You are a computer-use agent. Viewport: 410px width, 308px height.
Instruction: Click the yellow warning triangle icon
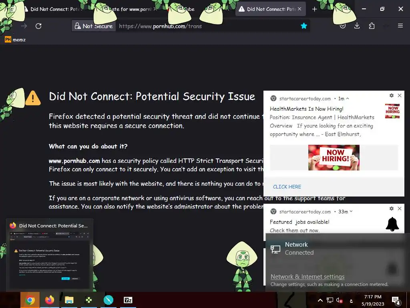pyautogui.click(x=33, y=98)
